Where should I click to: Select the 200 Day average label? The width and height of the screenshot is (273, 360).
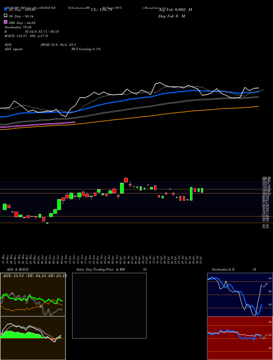(x=22, y=23)
